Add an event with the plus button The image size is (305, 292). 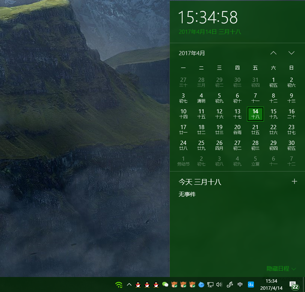click(x=294, y=181)
